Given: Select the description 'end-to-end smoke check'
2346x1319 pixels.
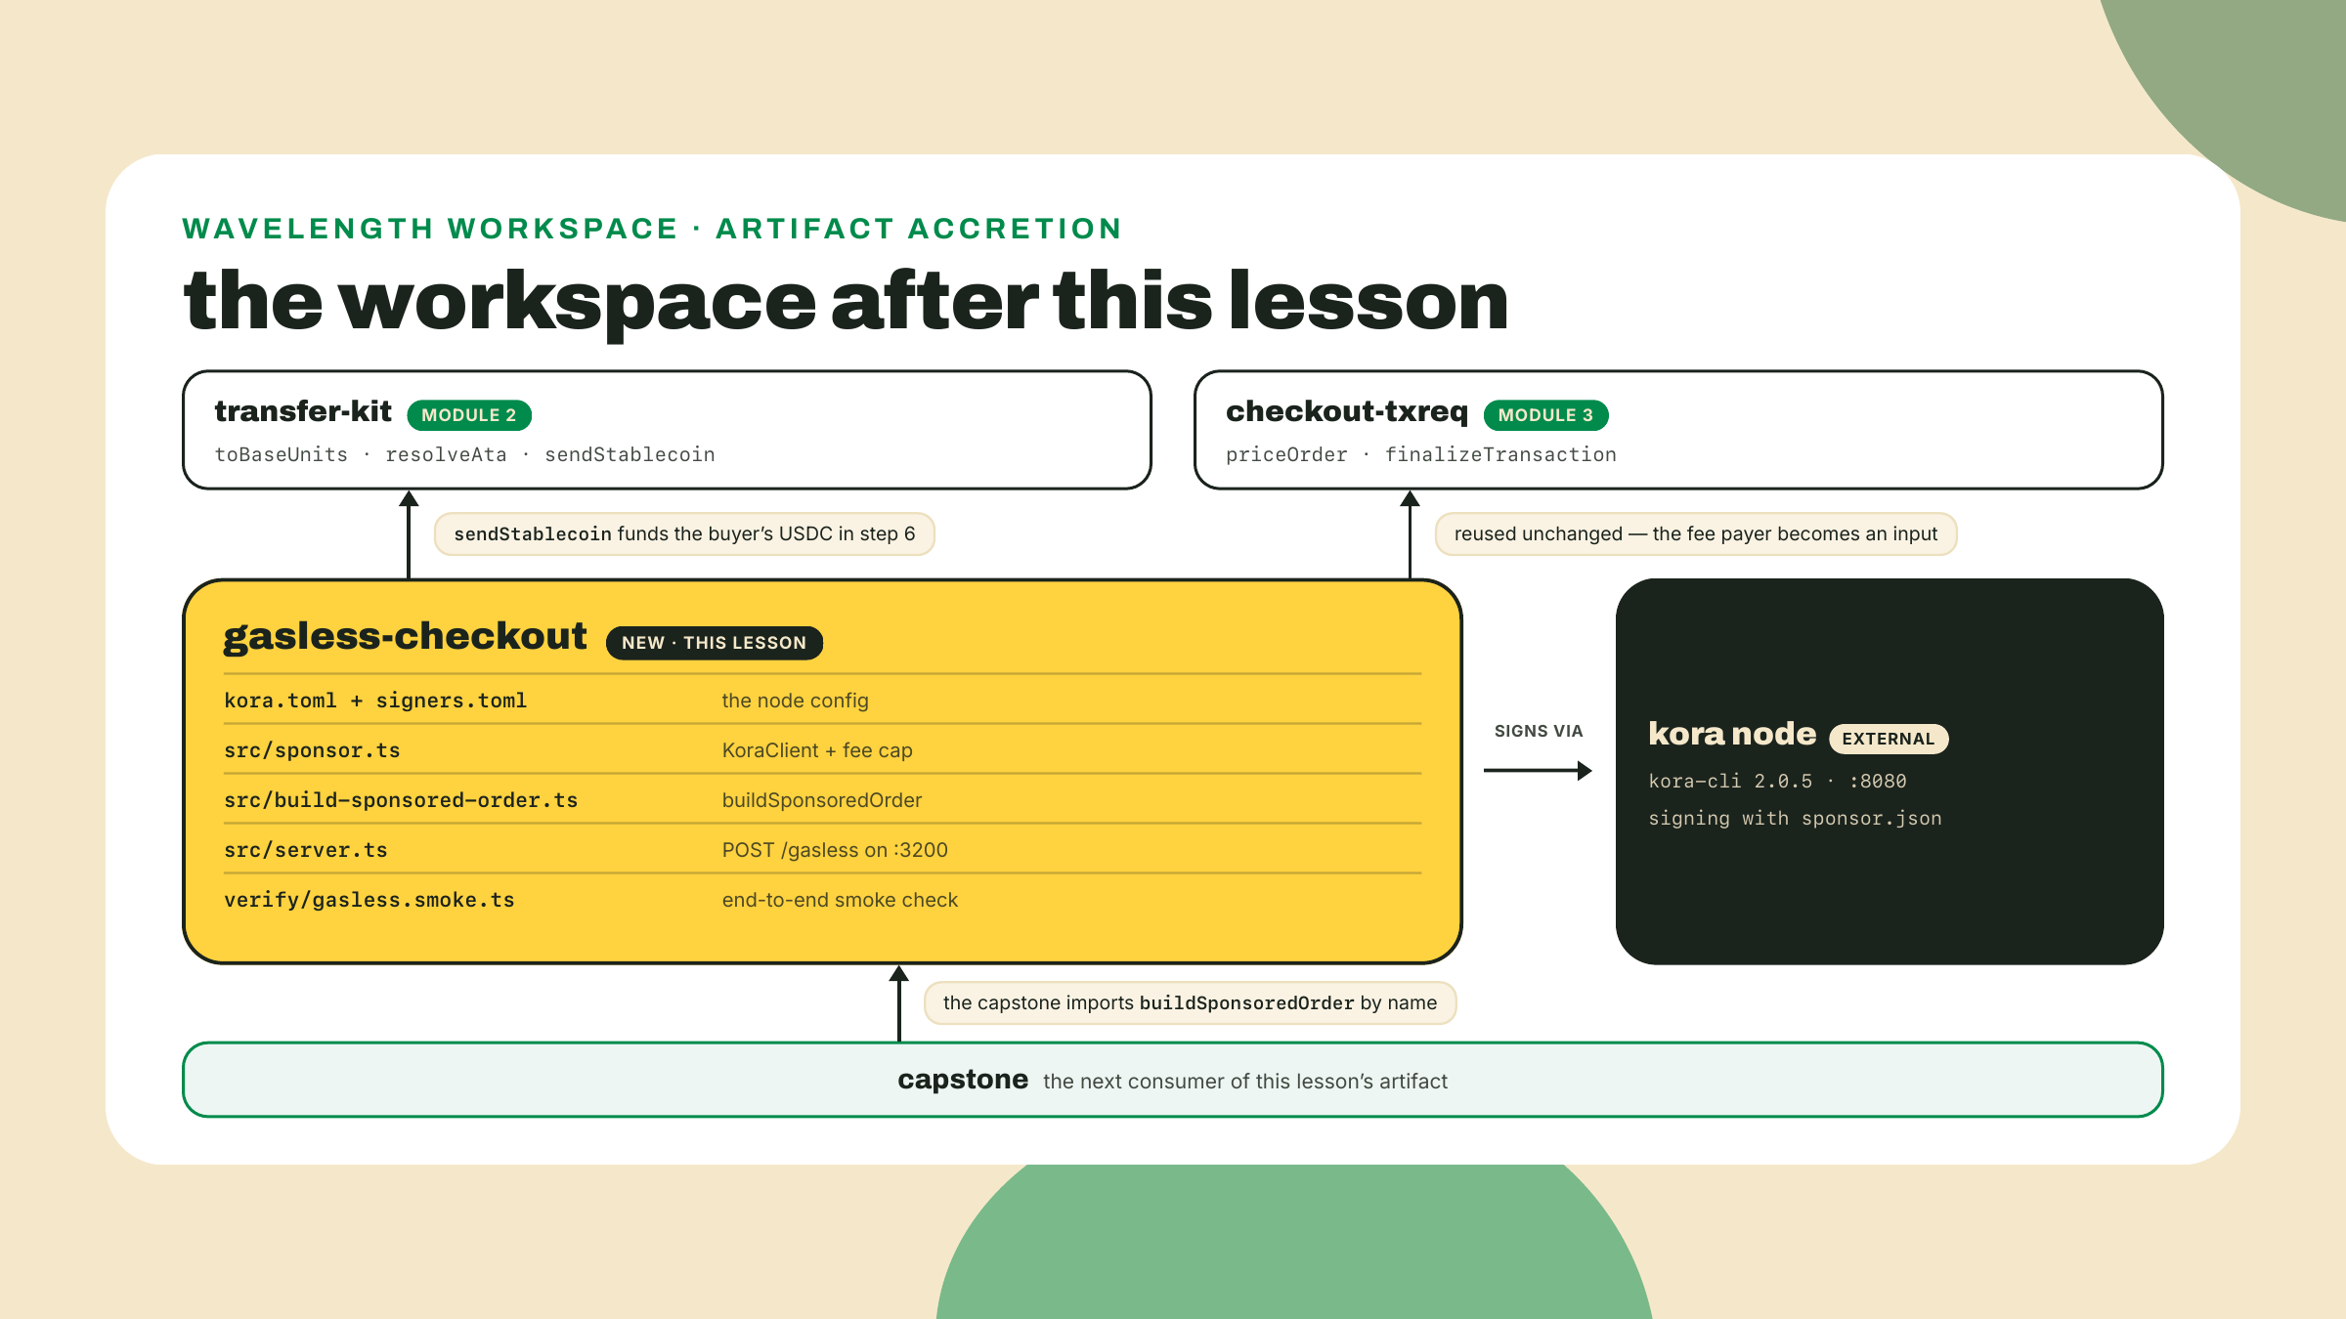Looking at the screenshot, I should (x=840, y=900).
